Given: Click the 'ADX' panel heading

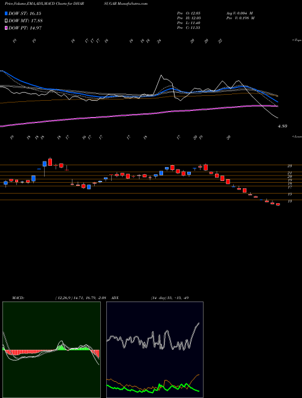Looking at the screenshot, I should point(115,297).
